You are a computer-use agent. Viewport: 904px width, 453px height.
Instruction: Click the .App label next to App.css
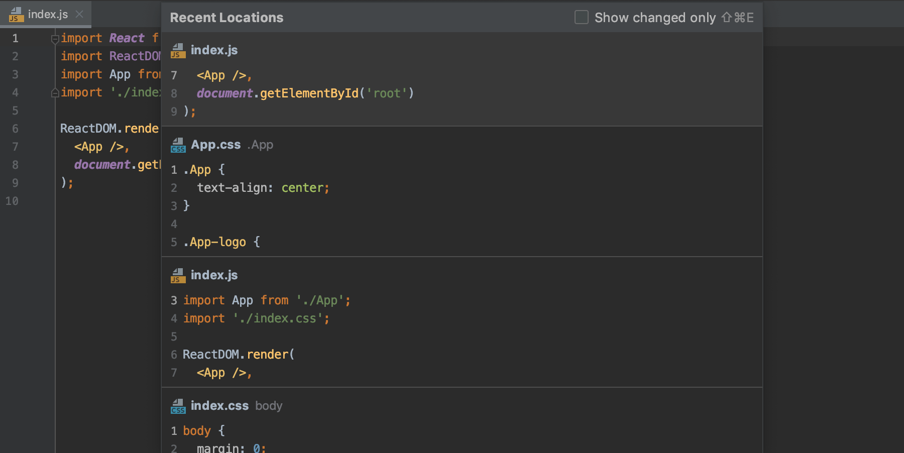(260, 145)
